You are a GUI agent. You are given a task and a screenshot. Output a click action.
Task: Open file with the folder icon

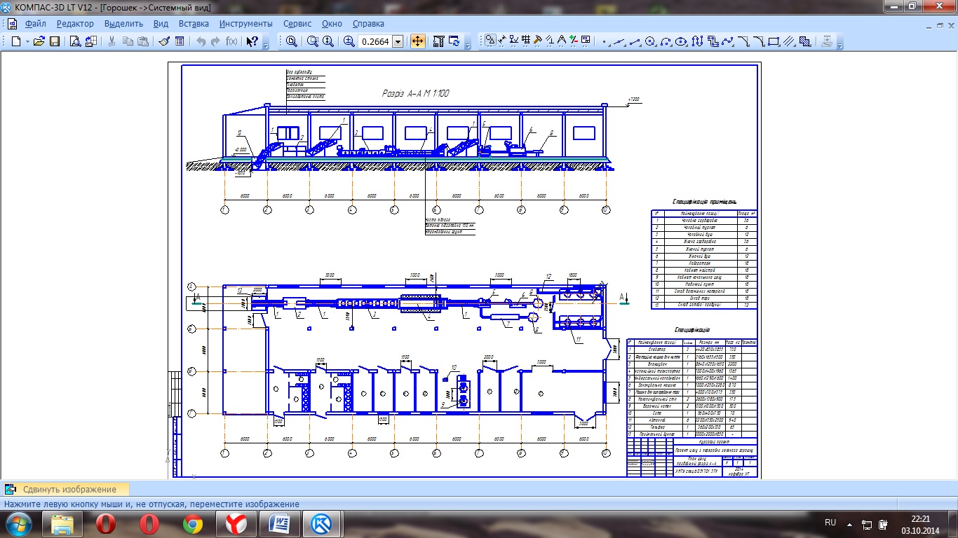click(39, 41)
